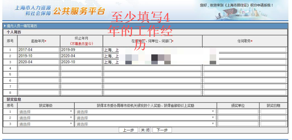The width and height of the screenshot is (292, 140).
Task: Click the 起始年月 column header
Action: pos(39,41)
